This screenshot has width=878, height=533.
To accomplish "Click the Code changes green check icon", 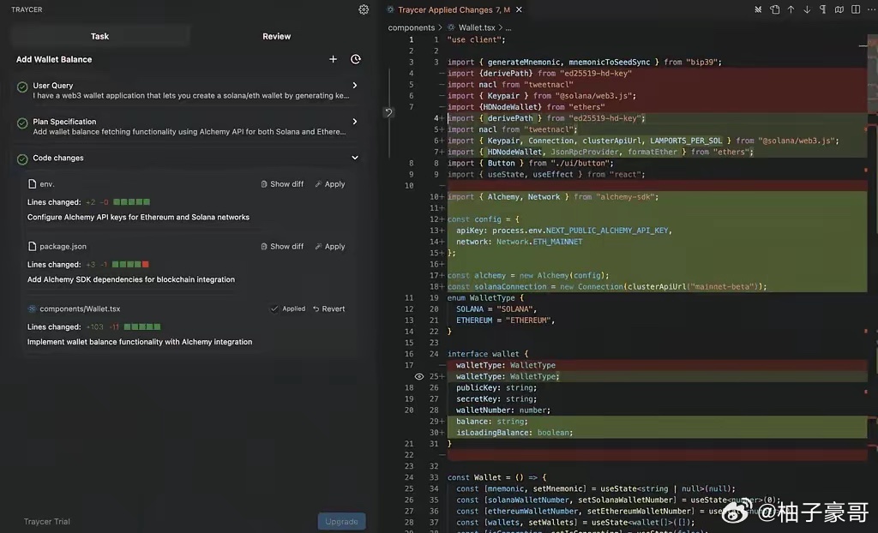I will click(x=22, y=159).
